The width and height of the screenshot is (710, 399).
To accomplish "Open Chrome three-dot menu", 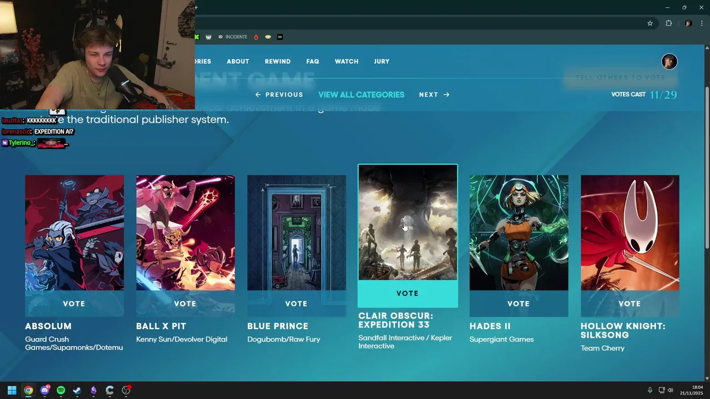I will pyautogui.click(x=702, y=23).
